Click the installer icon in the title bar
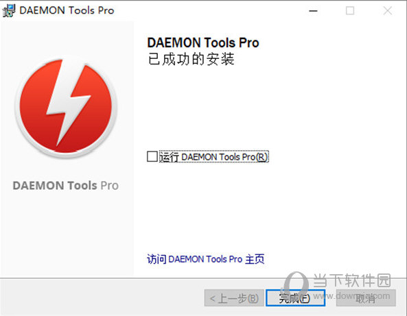Screen dimensions: 407x316 point(9,11)
